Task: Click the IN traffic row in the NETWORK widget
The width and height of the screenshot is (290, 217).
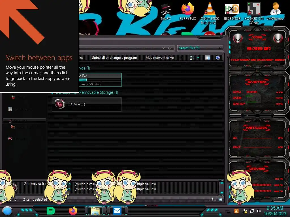Action: [x=258, y=138]
